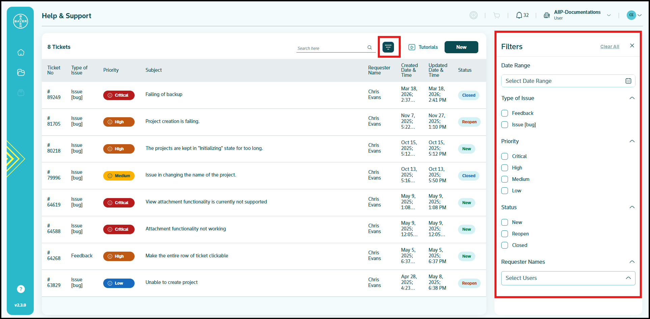Image resolution: width=650 pixels, height=319 pixels.
Task: Check the Feedback type checkbox
Action: (505, 113)
